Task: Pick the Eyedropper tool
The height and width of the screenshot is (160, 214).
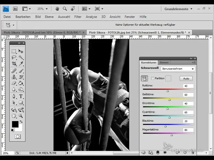Action: click(x=21, y=63)
